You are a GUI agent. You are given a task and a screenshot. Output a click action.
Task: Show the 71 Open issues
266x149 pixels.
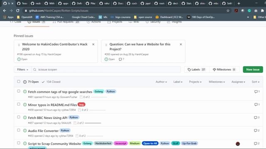click(x=31, y=82)
